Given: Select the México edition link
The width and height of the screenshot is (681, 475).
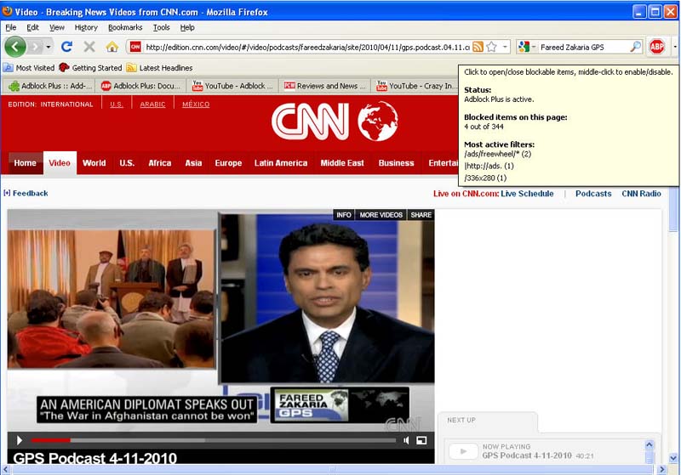Looking at the screenshot, I should (x=196, y=105).
